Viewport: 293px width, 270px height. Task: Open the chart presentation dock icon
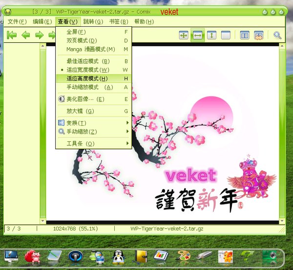[161, 256]
